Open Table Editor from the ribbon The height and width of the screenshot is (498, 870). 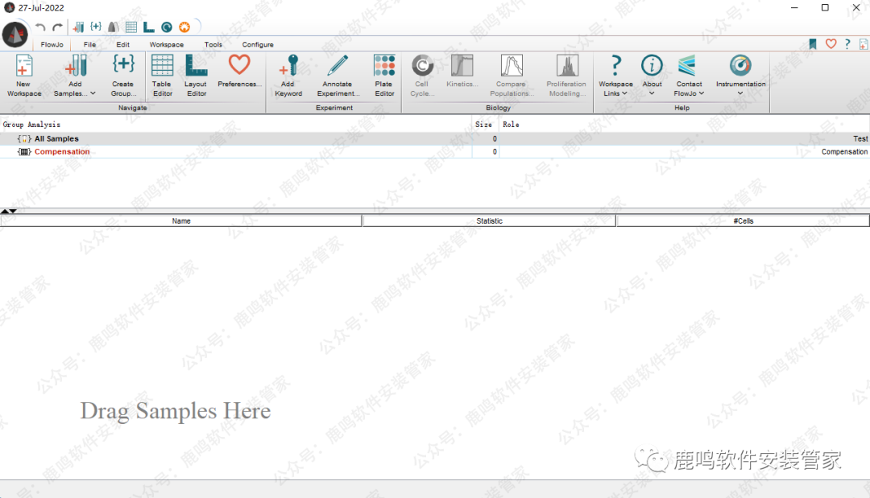(162, 67)
